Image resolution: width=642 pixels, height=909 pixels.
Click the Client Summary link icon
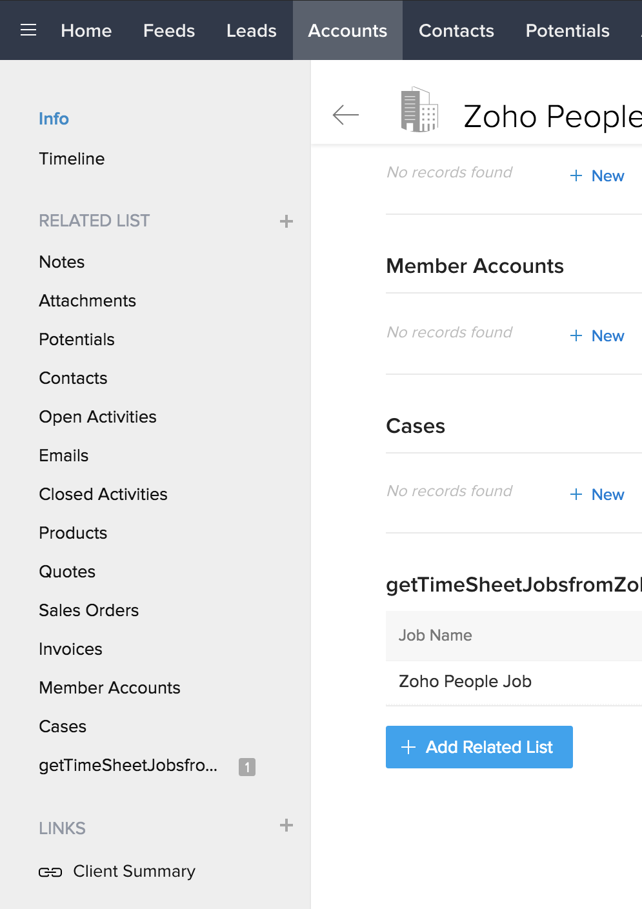(x=50, y=872)
